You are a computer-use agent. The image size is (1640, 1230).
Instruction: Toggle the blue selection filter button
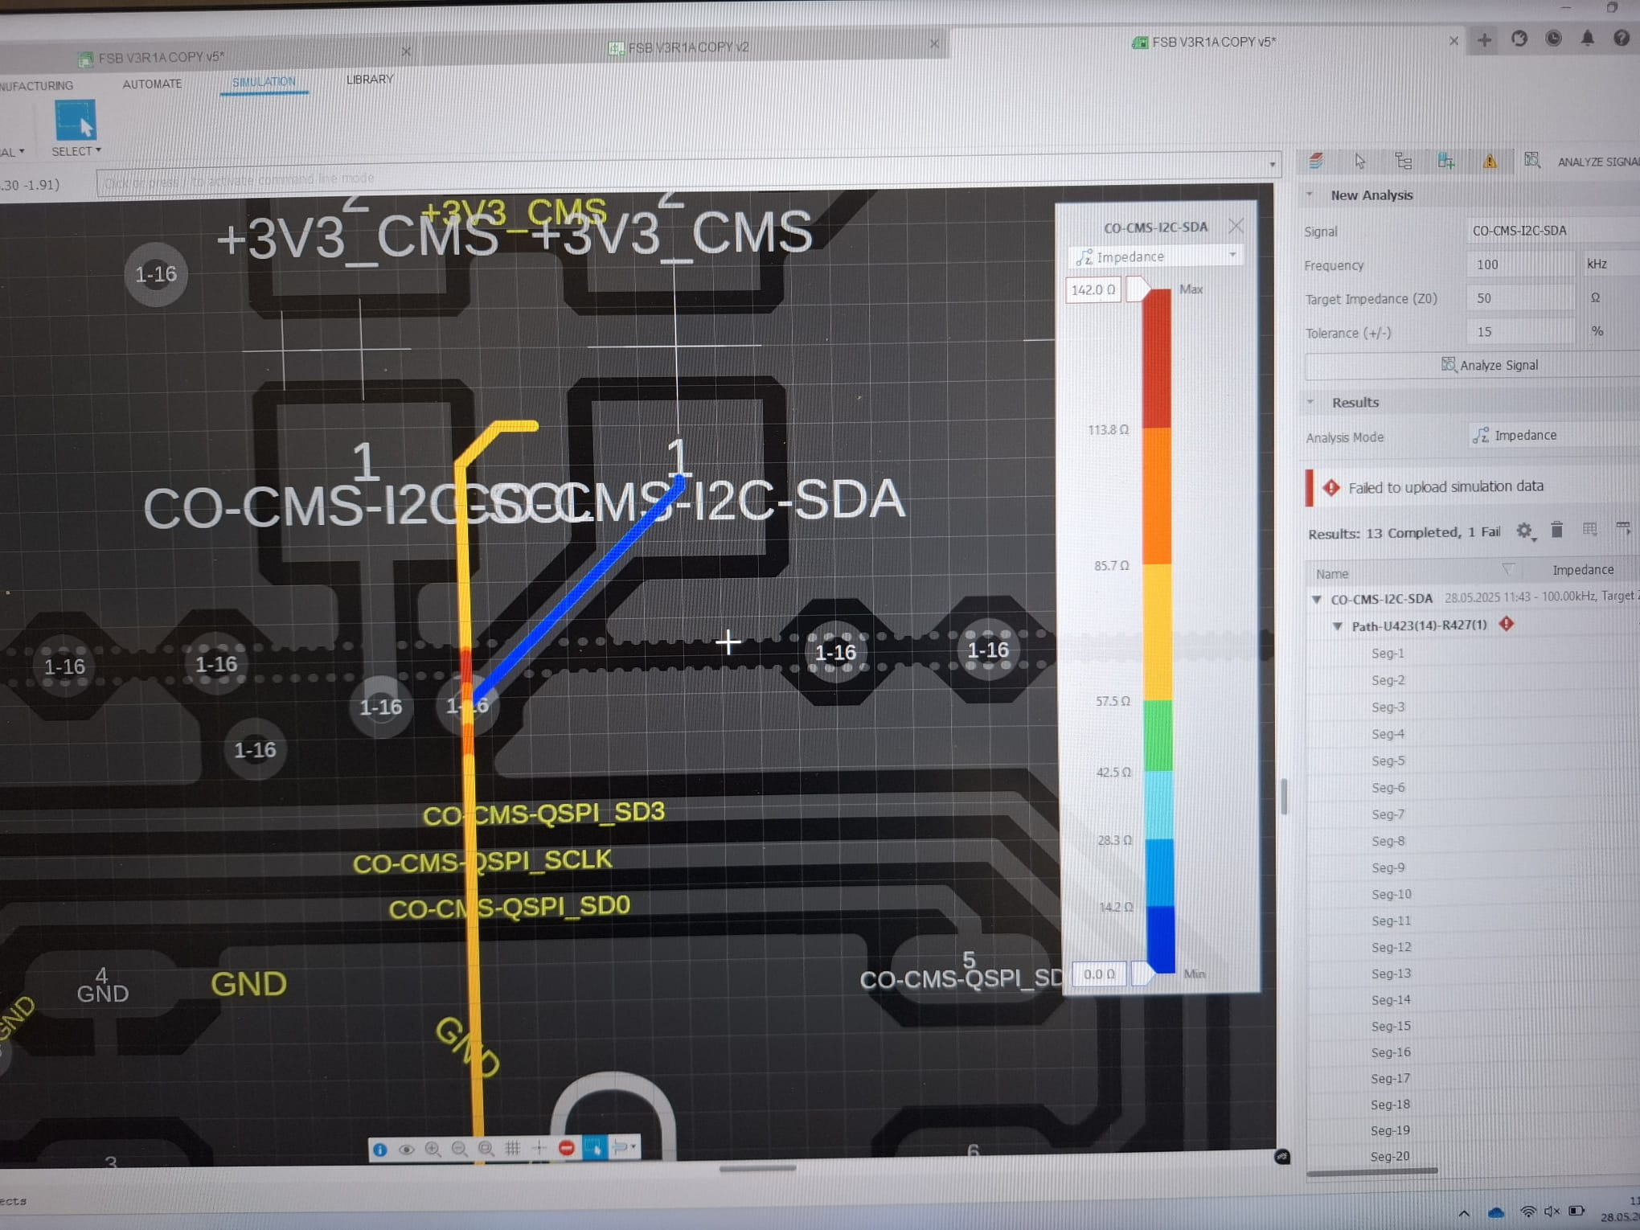point(594,1148)
